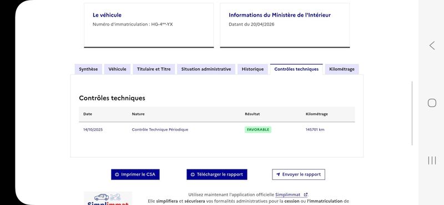
Task: Go to the Situation administrative tab
Action: point(206,69)
